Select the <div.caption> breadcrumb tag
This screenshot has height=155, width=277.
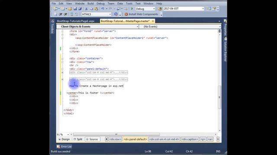(x=190, y=139)
